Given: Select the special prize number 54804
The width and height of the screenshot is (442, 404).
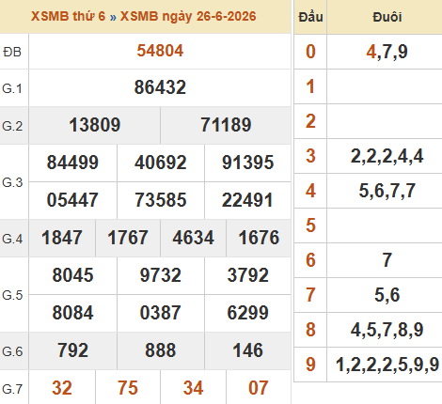Looking at the screenshot, I should (x=160, y=51).
